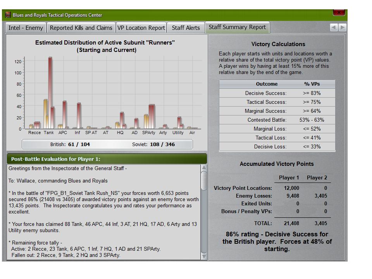The height and width of the screenshot is (279, 372).
Task: Click the evaluation text scrollbar thumb
Action: (204, 181)
